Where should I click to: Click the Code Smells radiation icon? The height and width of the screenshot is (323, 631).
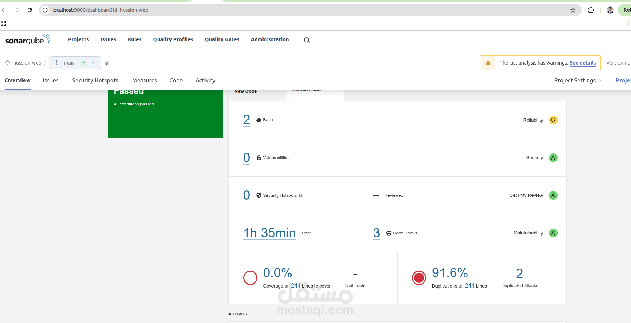click(389, 233)
